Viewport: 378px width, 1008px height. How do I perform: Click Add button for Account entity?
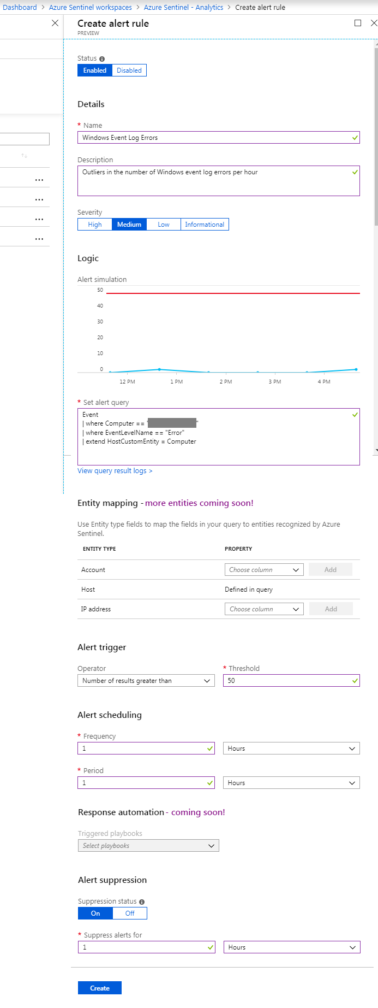pyautogui.click(x=331, y=570)
